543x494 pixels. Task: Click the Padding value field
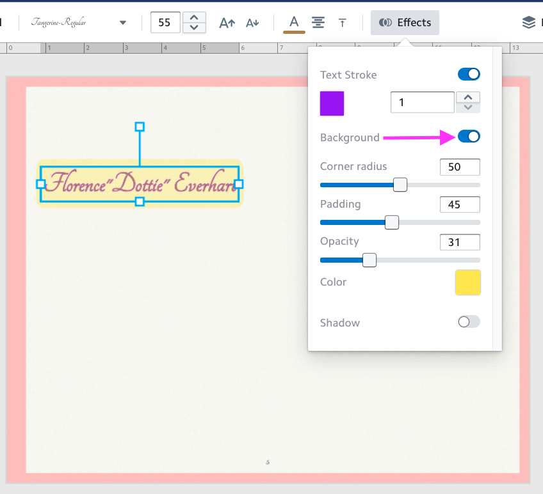pos(460,205)
